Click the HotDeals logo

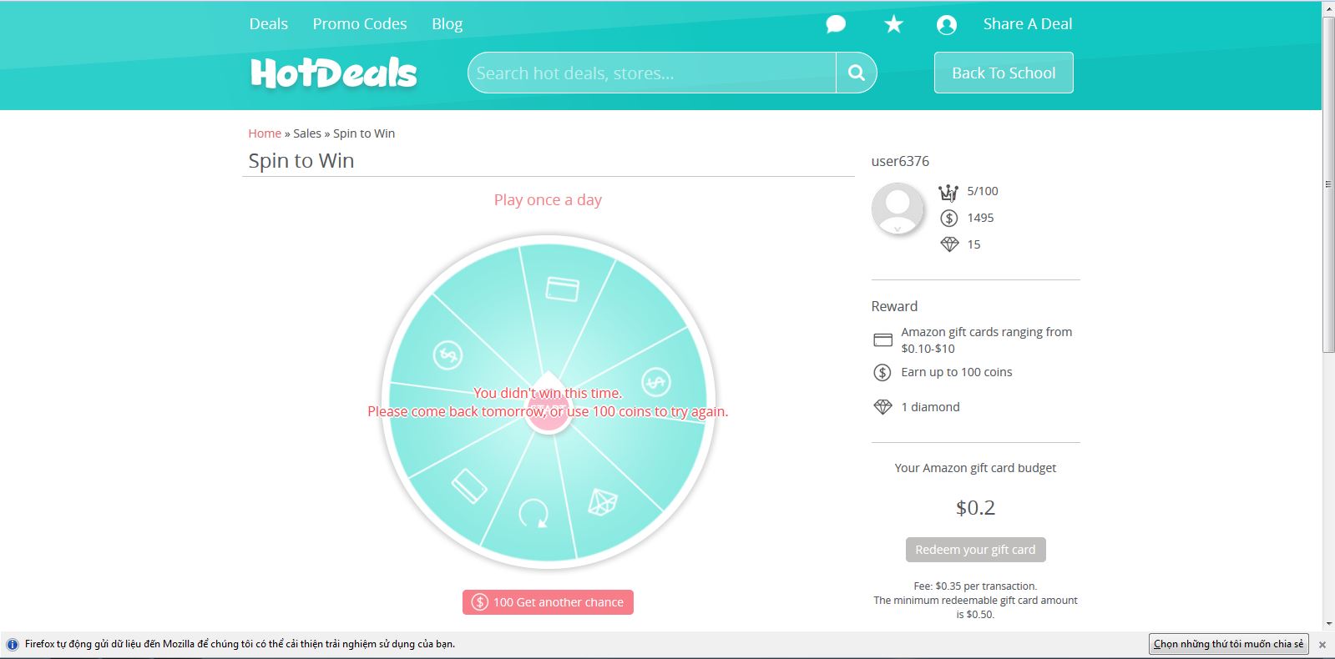pos(333,73)
